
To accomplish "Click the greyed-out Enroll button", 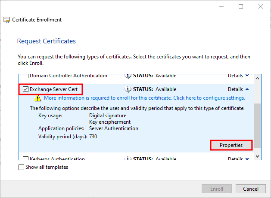I will tap(217, 189).
